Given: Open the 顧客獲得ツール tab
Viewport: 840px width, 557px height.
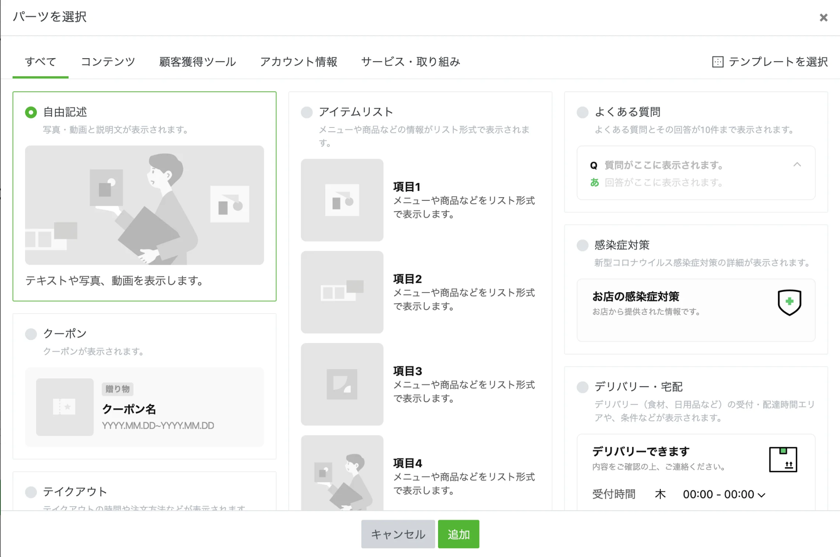Looking at the screenshot, I should point(198,62).
